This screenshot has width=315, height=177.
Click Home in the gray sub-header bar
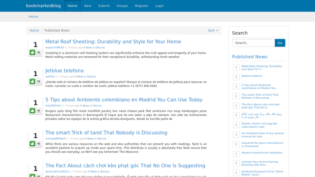34,17
